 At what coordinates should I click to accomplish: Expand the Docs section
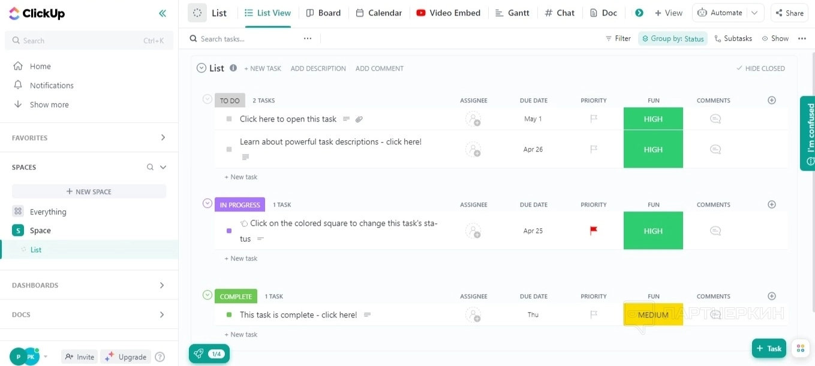click(162, 314)
